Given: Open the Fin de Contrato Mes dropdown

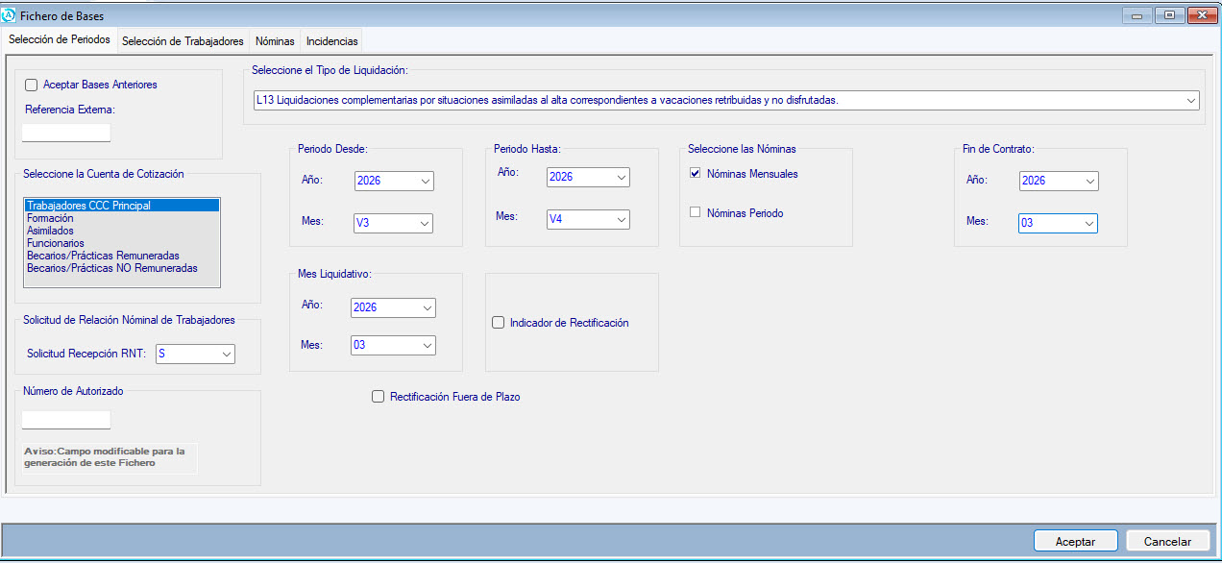Looking at the screenshot, I should 1088,223.
